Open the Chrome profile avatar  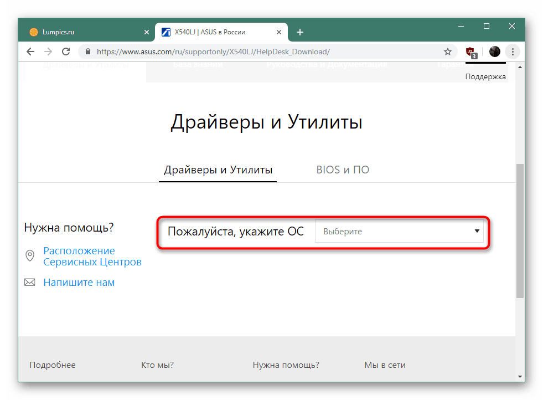tap(494, 52)
